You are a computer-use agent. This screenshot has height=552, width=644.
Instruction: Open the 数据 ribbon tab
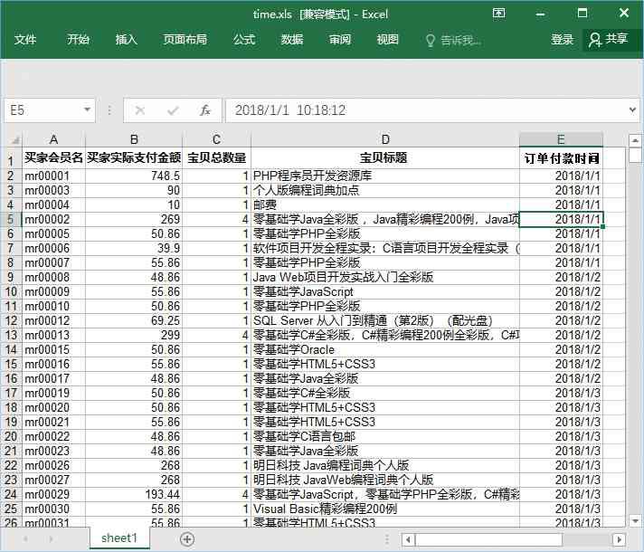292,40
